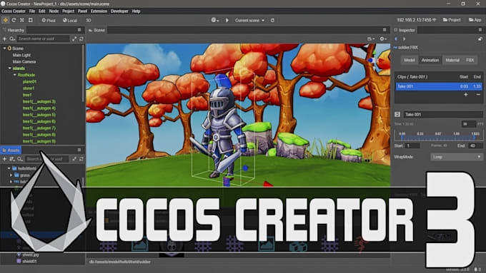The image size is (486, 273).
Task: Select the plane01 node
Action: 29,82
